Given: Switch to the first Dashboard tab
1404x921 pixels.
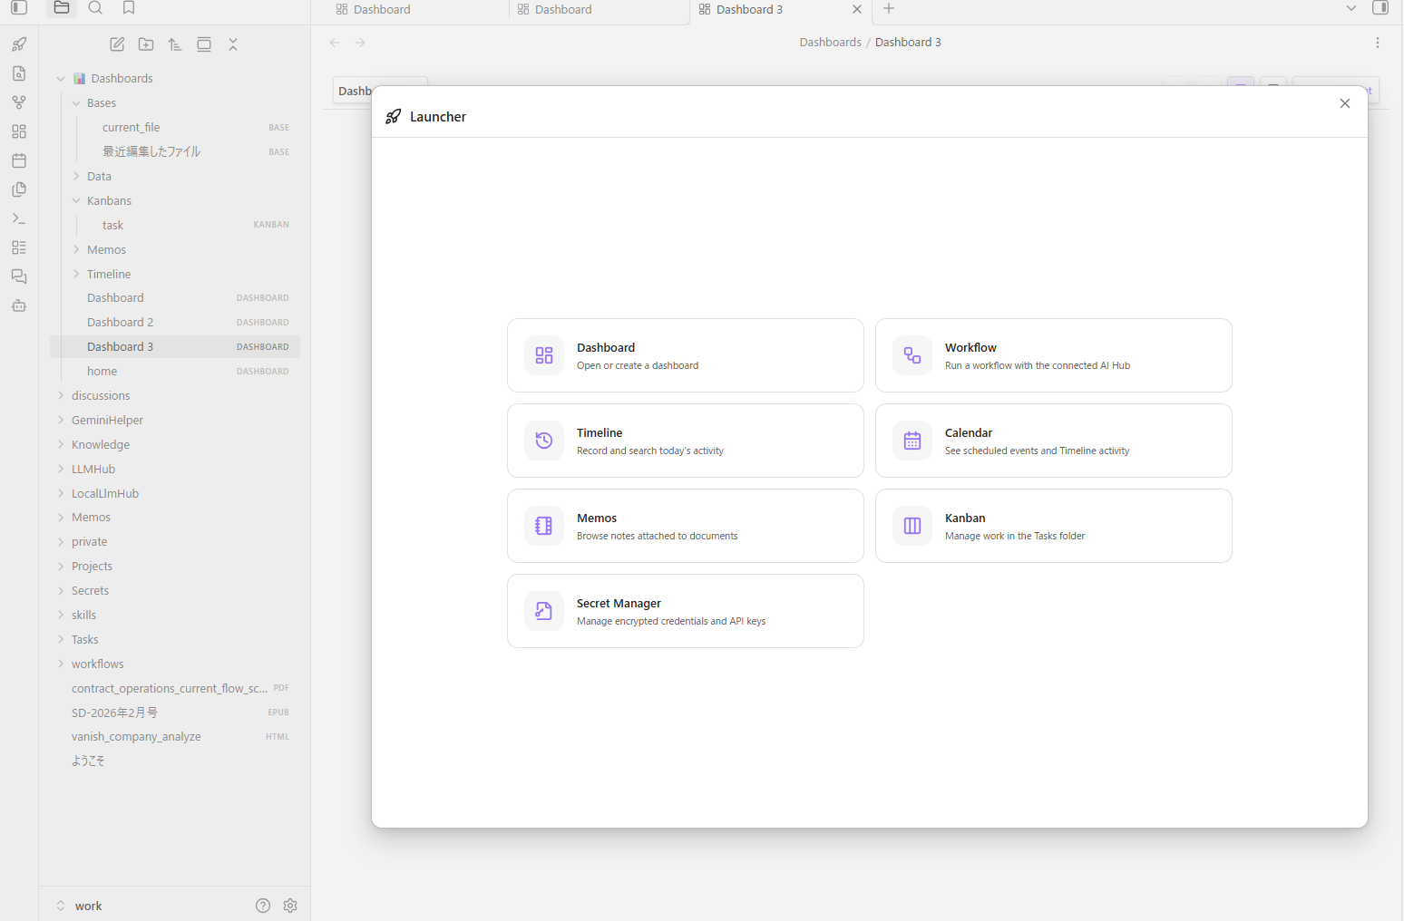Looking at the screenshot, I should tap(382, 9).
